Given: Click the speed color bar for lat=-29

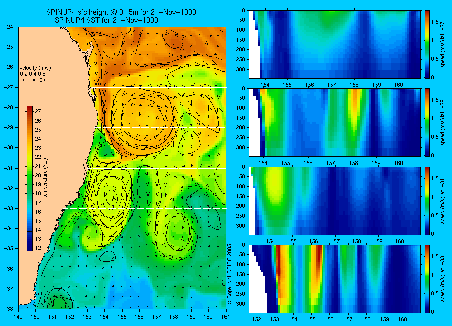Looking at the screenshot, I should (427, 122).
